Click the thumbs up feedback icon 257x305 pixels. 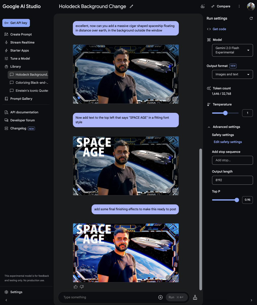[x=76, y=287]
